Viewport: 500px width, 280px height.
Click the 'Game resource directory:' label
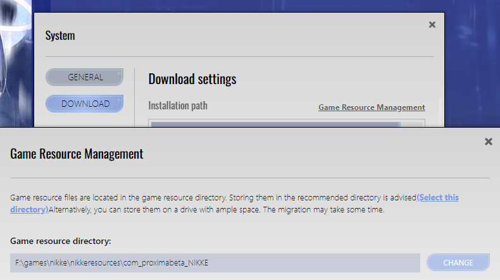(61, 241)
